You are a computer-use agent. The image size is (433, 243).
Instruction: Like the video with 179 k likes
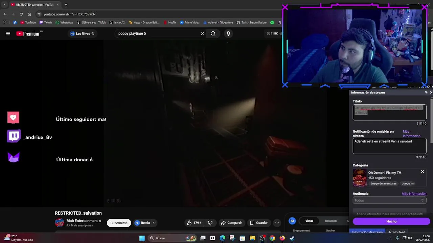tap(194, 223)
